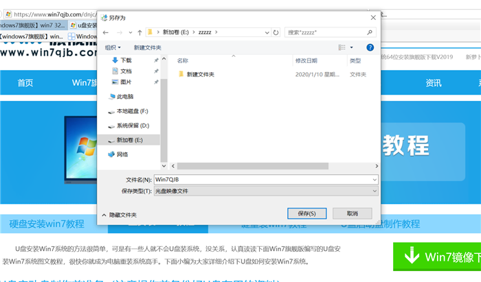
Task: Expand the address bar path history dropdown
Action: (267, 32)
